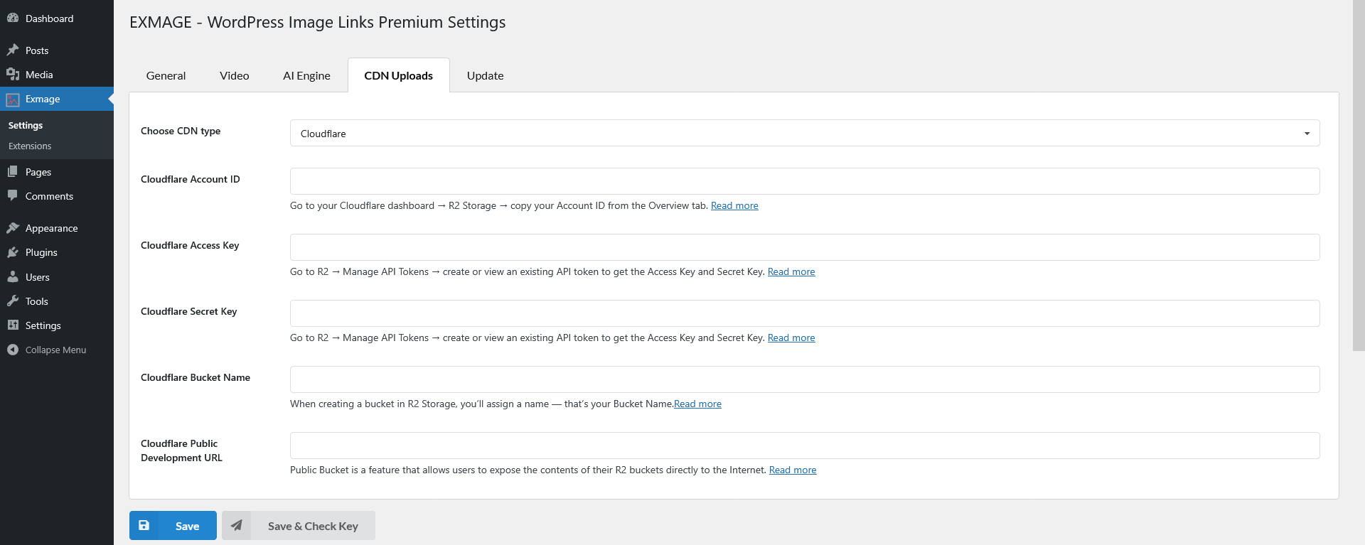
Task: Open the Pages menu item
Action: pos(57,172)
